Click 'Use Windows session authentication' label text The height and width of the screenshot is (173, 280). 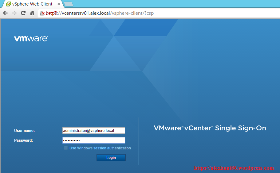(x=100, y=148)
